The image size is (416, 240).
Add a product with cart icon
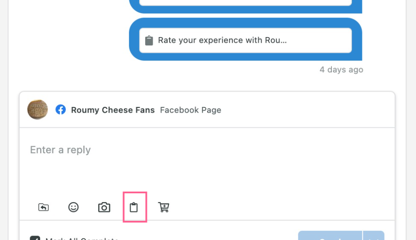164,207
